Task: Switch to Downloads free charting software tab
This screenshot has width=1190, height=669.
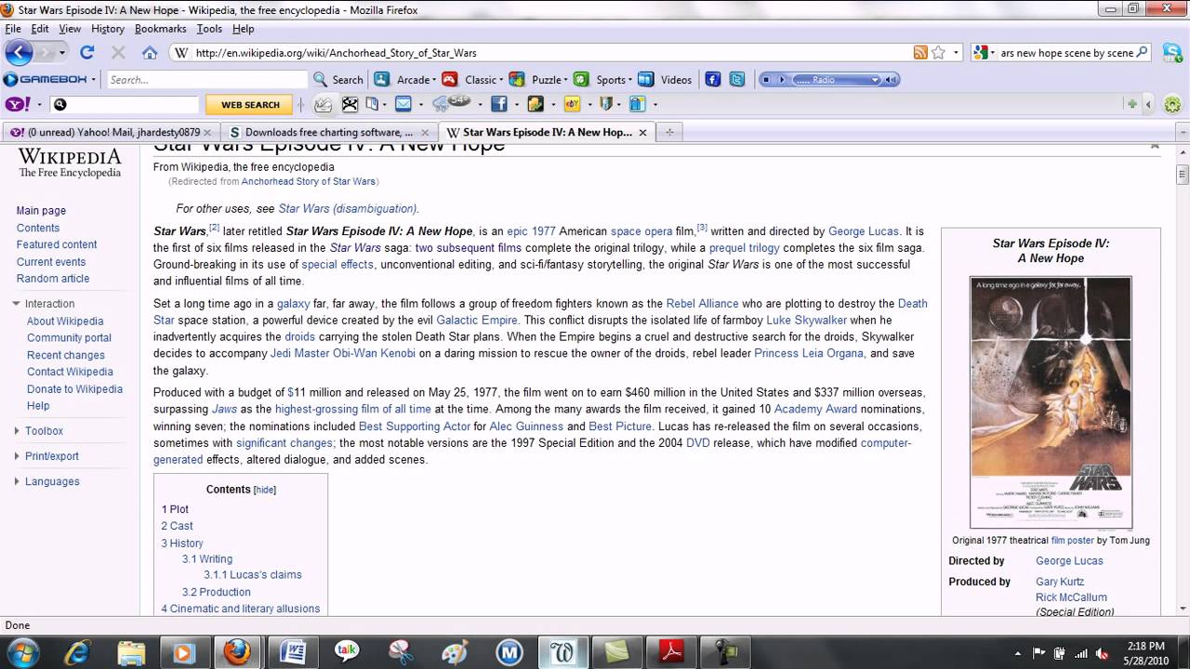Action: click(x=329, y=133)
